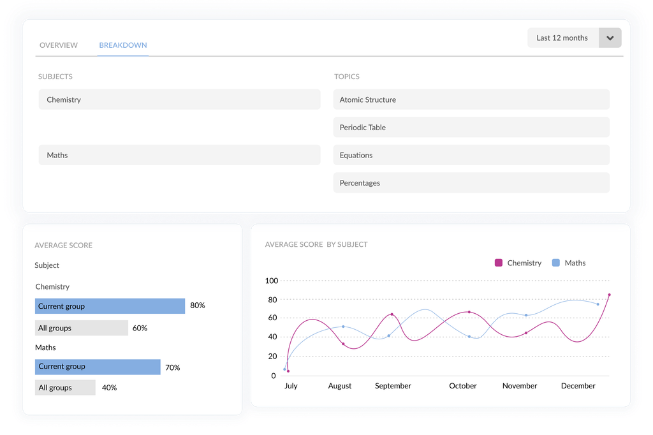Click the Chemistry Current group bar
Viewport: 653px width, 435px height.
110,306
